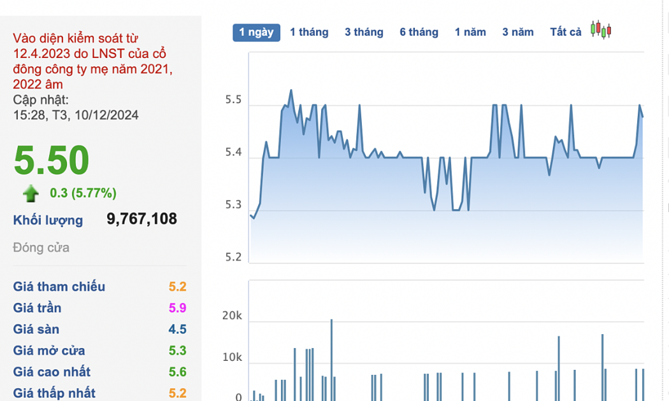Click the Khối lượng label
This screenshot has height=401, width=669.
[48, 220]
